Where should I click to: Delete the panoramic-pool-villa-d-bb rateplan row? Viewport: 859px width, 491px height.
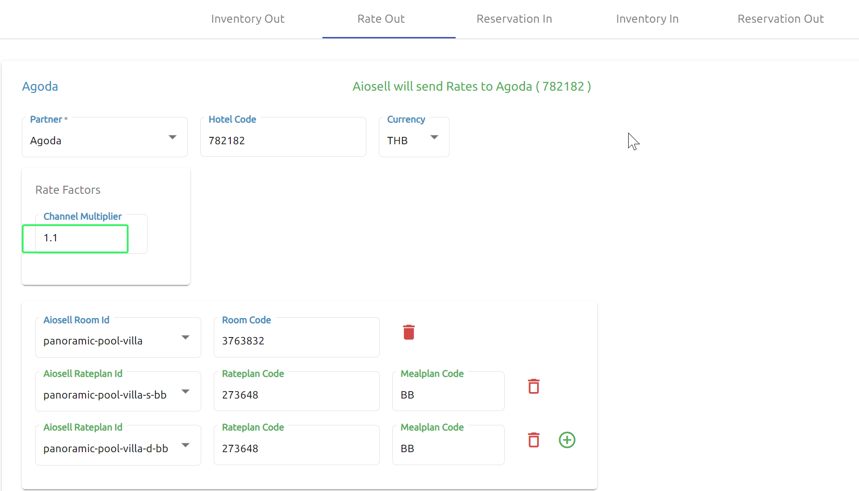pyautogui.click(x=533, y=440)
